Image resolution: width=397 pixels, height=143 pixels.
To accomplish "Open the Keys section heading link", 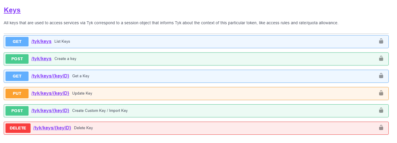I will point(12,10).
